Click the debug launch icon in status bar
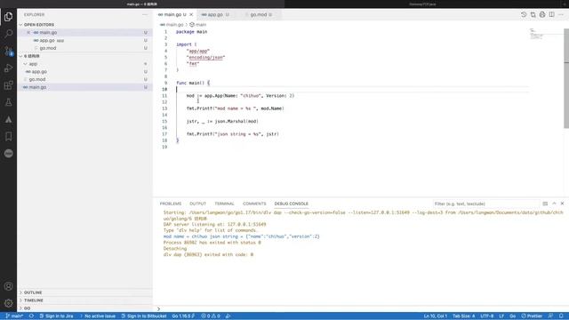 click(x=228, y=316)
